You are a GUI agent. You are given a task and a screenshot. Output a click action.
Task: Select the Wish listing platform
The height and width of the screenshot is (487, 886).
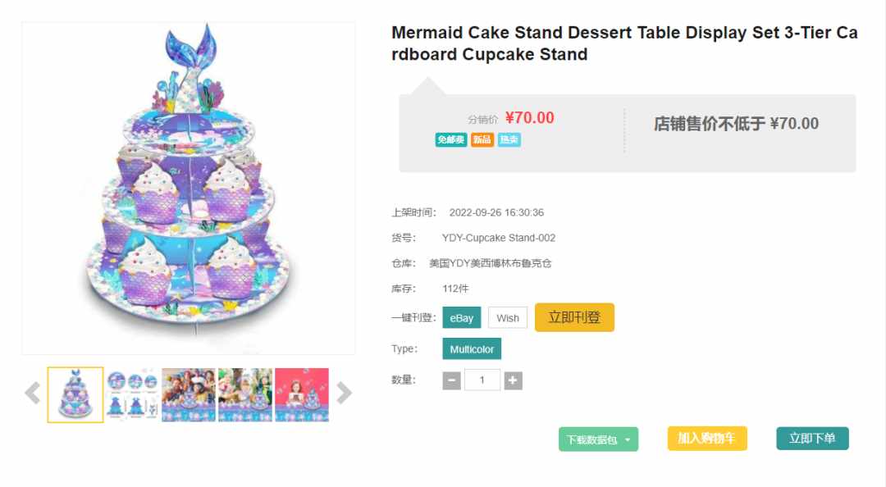(x=508, y=318)
